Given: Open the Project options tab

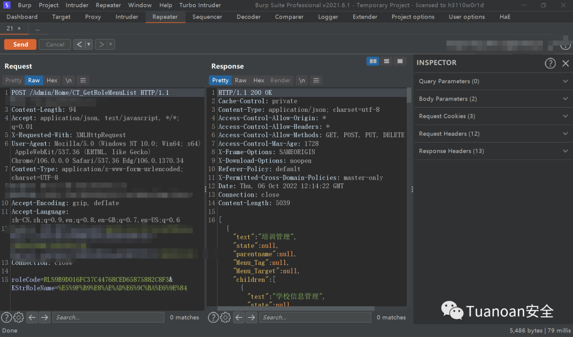Looking at the screenshot, I should coord(413,17).
